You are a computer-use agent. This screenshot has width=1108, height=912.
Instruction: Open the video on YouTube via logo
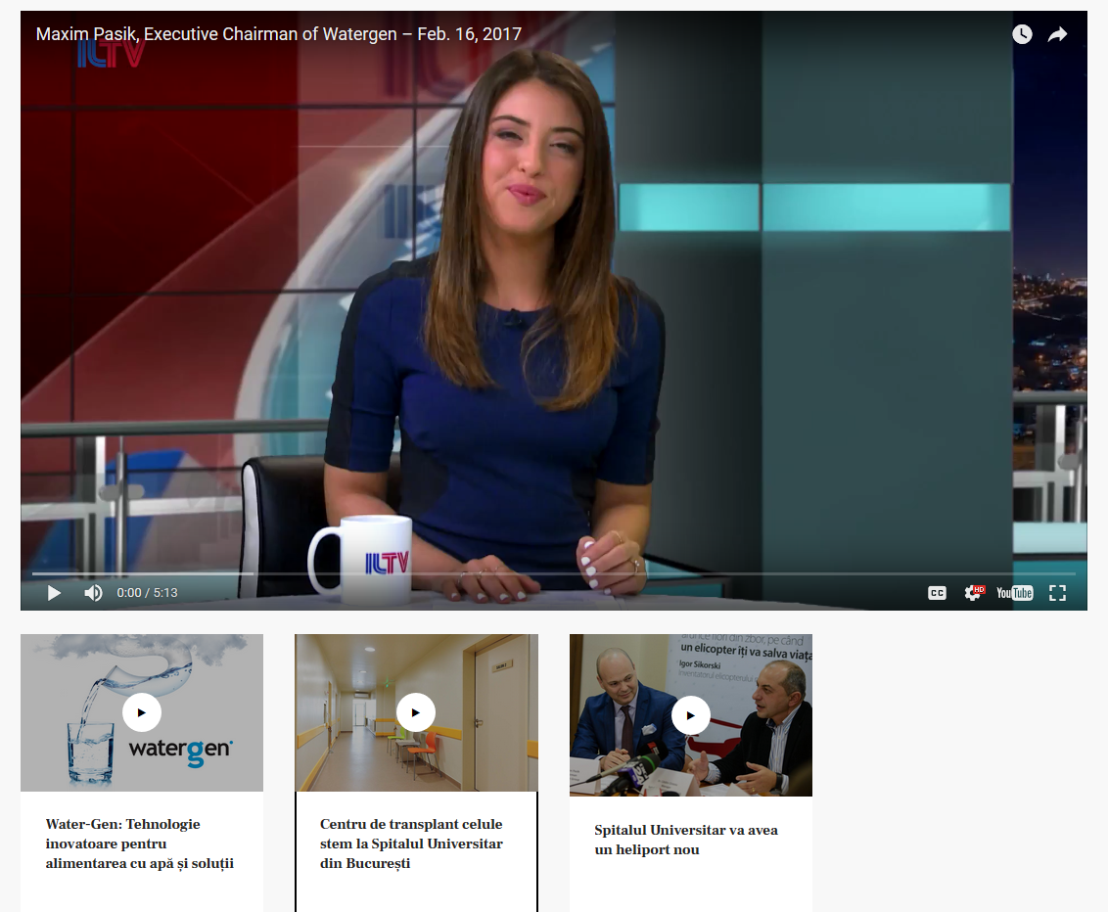click(x=1014, y=593)
